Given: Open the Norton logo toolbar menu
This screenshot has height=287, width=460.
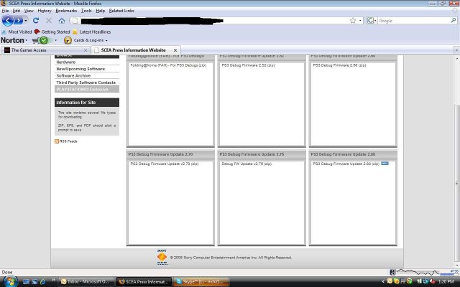Looking at the screenshot, I should click(x=14, y=40).
